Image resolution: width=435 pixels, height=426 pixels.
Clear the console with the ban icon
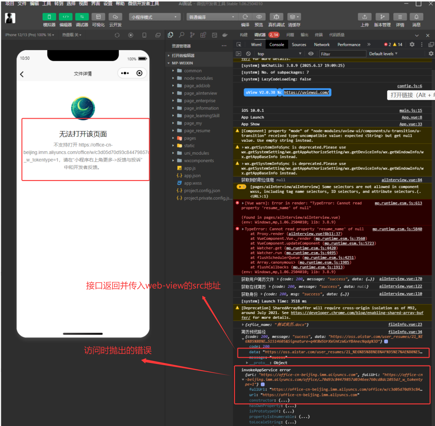248,54
